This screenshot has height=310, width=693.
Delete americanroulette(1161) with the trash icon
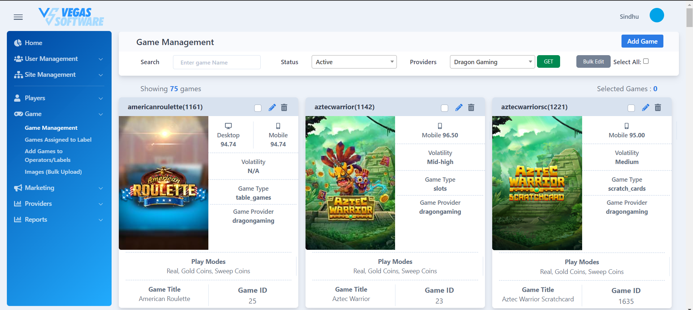coord(284,107)
